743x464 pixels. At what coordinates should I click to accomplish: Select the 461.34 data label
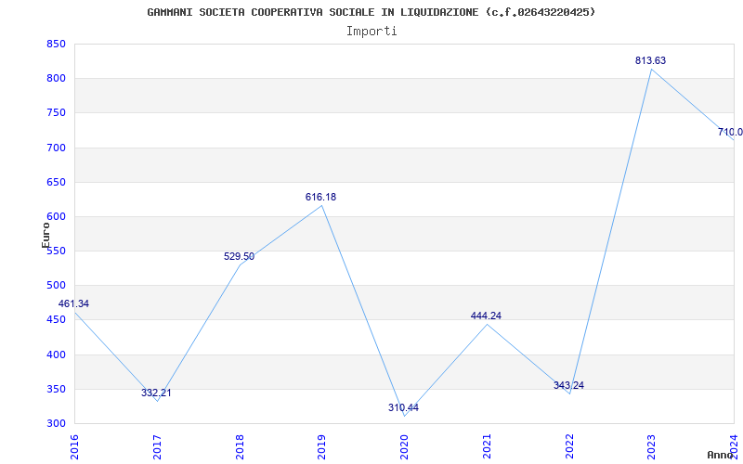(x=73, y=304)
